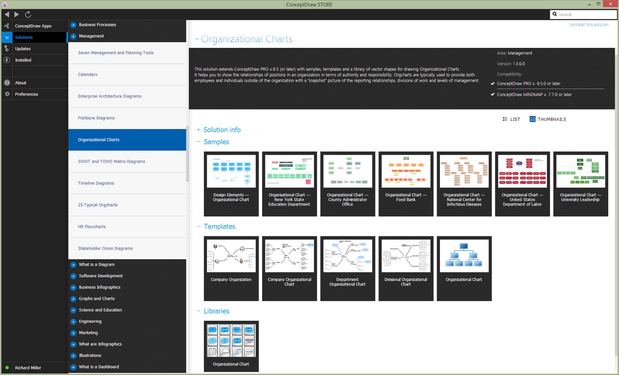619x375 pixels.
Task: Open Organizational Chart Food Bank sample thumbnail
Action: click(406, 184)
